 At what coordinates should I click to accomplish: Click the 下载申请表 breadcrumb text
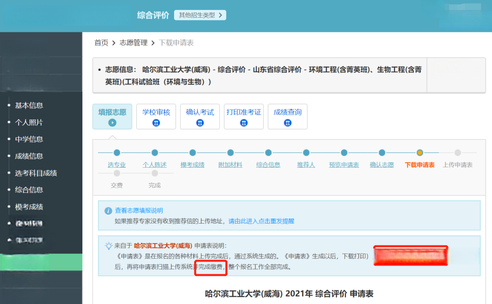coord(176,43)
